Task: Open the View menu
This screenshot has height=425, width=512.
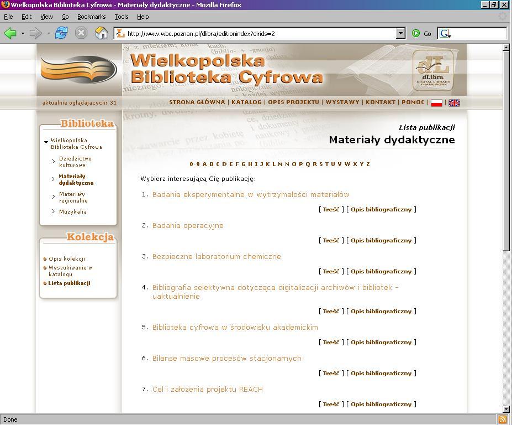Action: click(x=46, y=17)
